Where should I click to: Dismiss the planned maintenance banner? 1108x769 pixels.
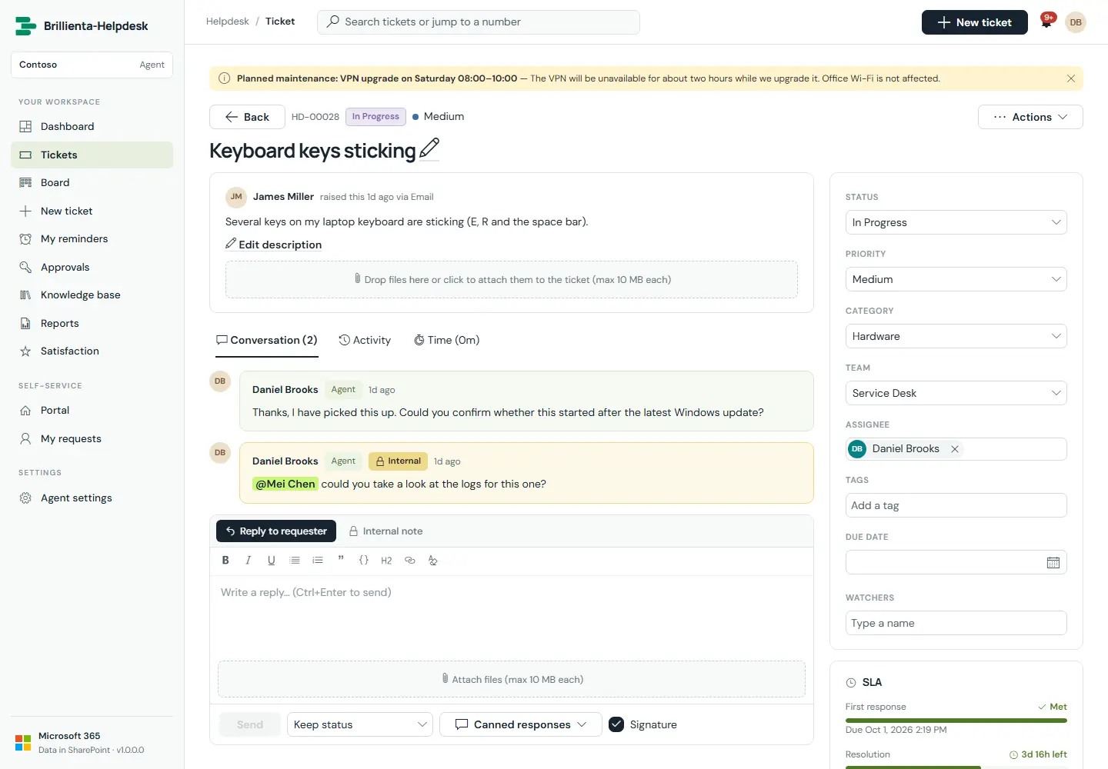(x=1071, y=78)
